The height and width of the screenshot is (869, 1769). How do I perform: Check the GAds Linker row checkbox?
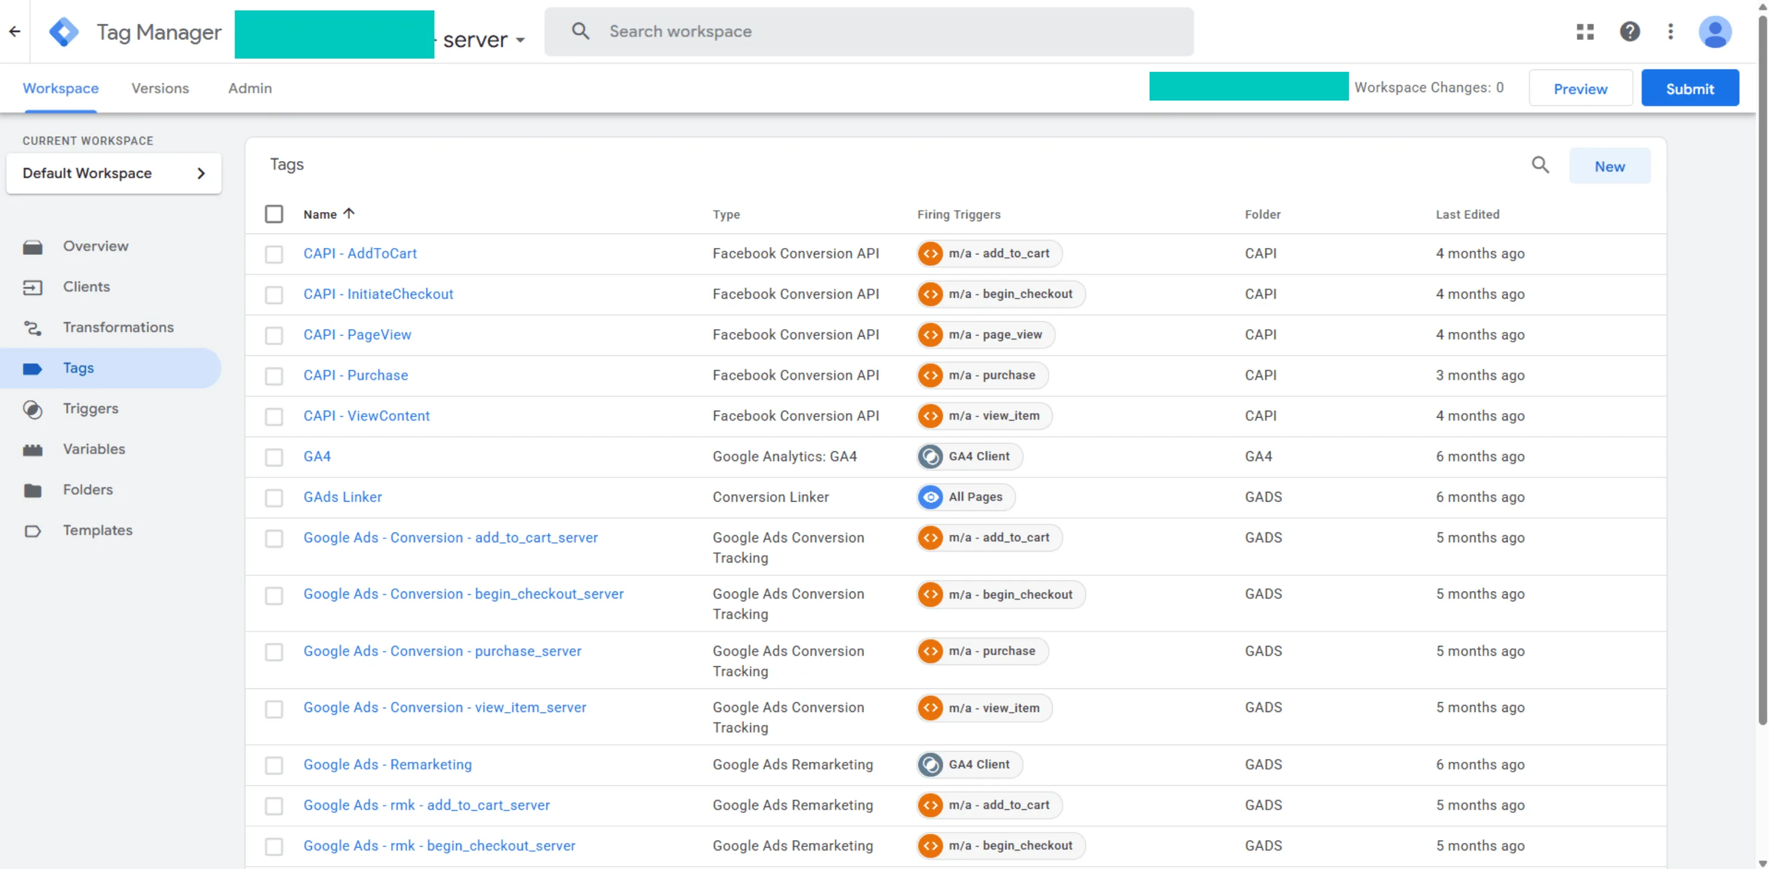(x=274, y=498)
